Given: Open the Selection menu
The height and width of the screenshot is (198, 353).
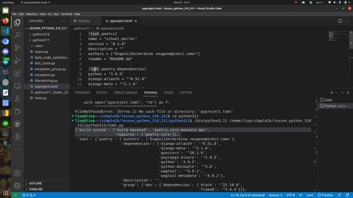Looking at the screenshot, I should 31,14.
